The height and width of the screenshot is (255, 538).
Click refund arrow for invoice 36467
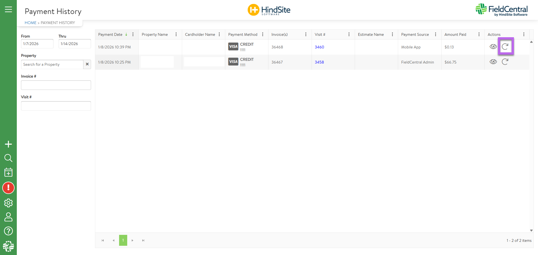tap(505, 62)
